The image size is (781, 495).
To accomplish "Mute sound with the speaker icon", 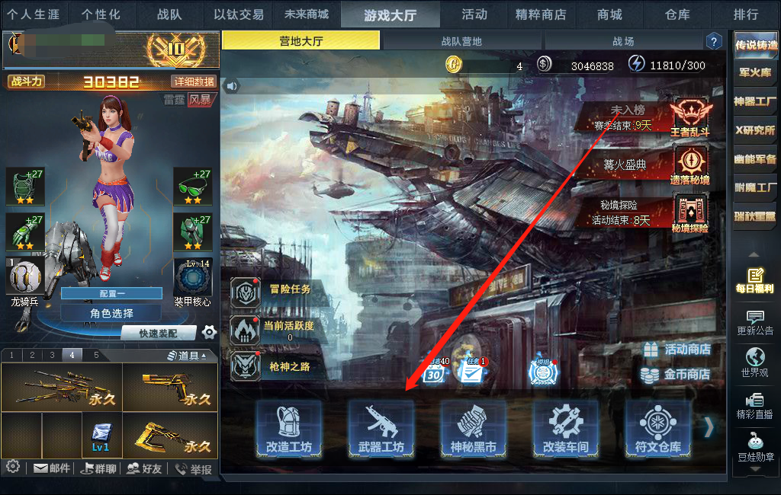I will (232, 86).
